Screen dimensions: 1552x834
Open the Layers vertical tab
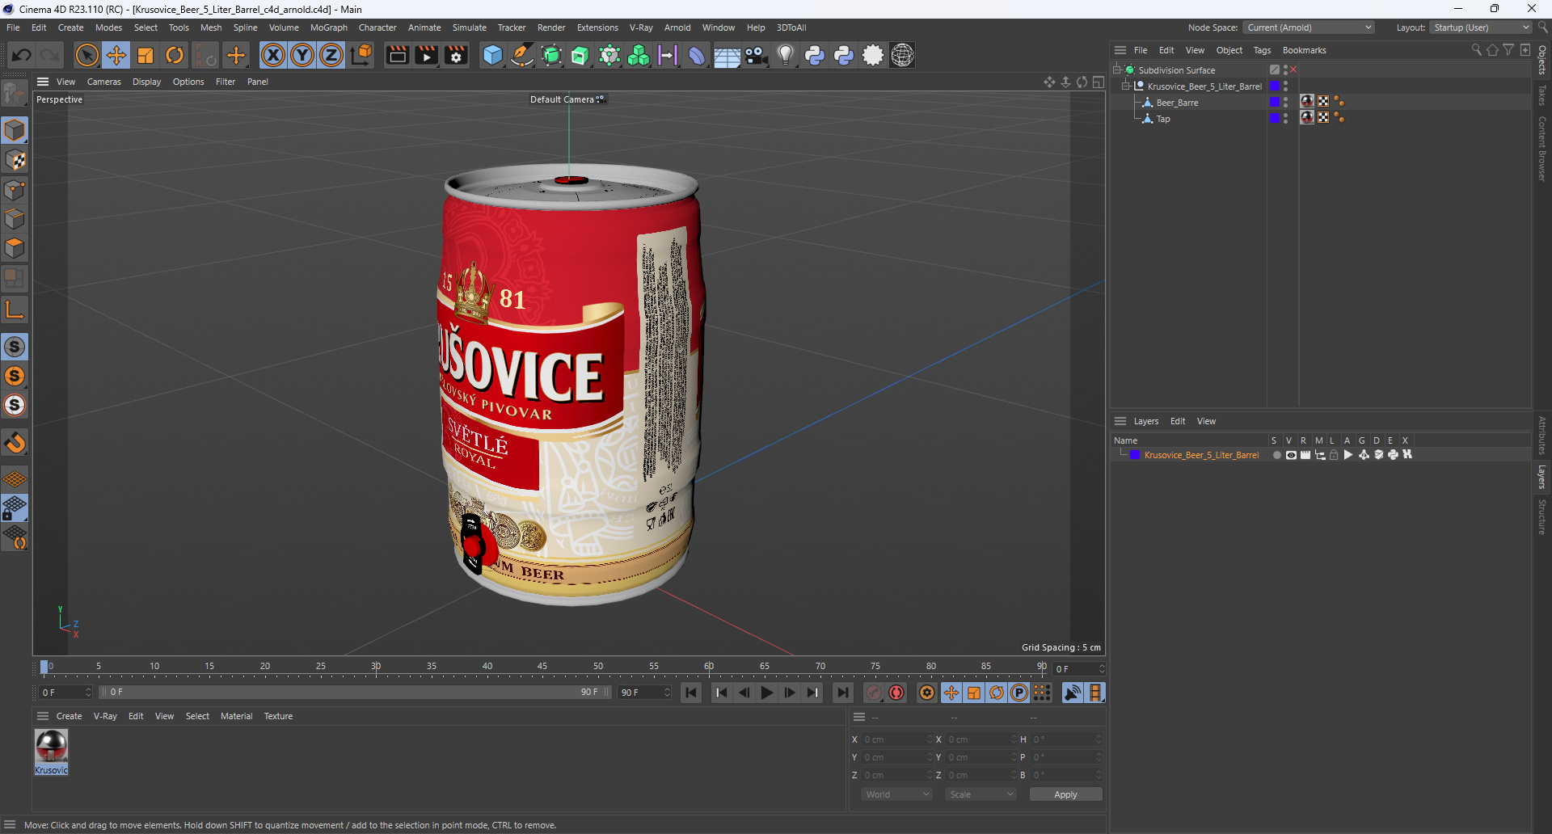tap(1542, 477)
